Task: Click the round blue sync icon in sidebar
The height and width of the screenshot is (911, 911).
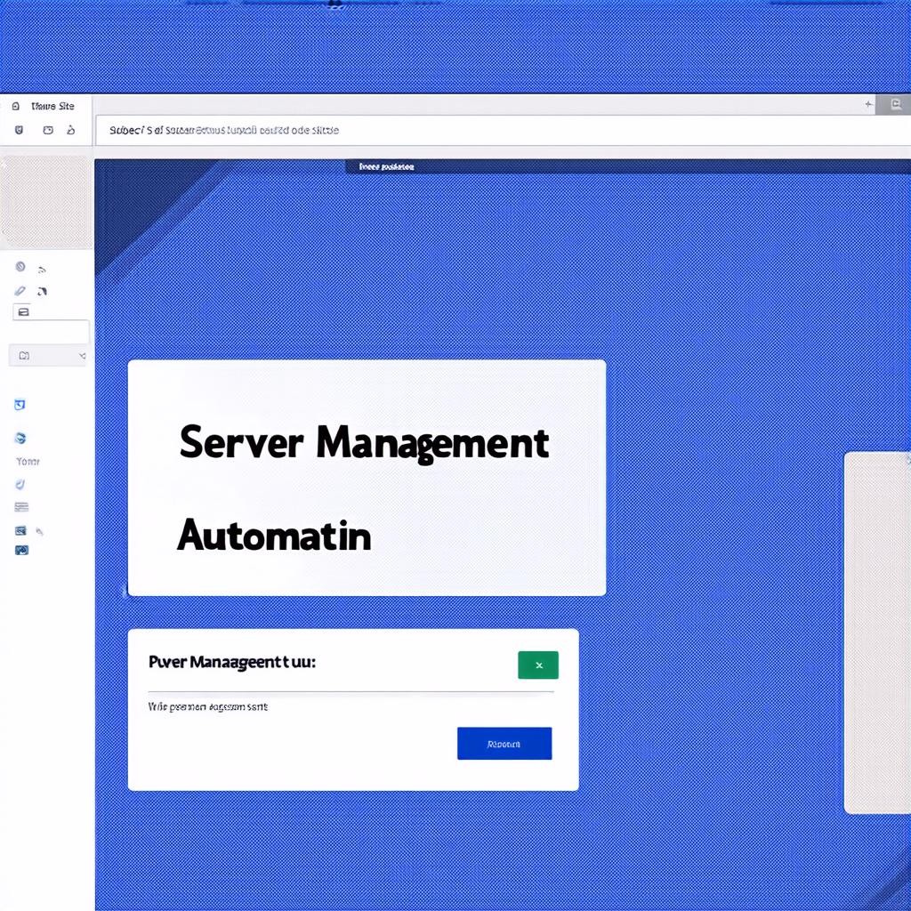Action: coord(20,438)
